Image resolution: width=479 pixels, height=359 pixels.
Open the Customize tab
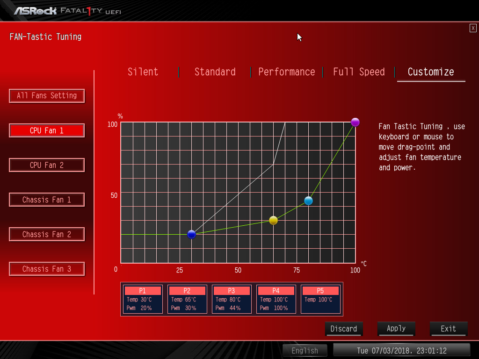point(431,72)
